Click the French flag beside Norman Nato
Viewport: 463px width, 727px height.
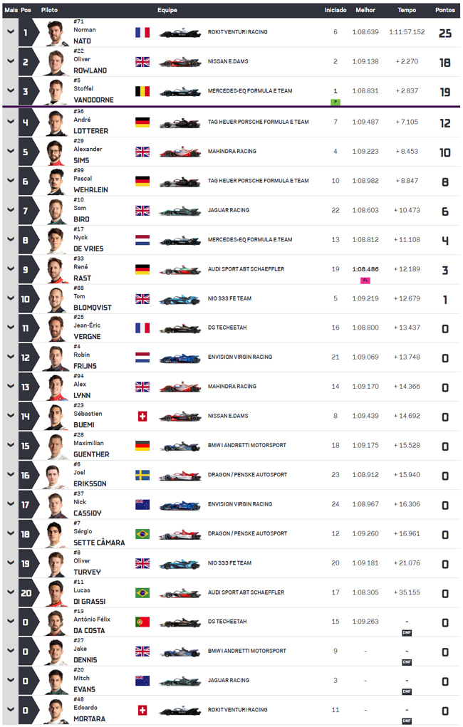pos(142,32)
